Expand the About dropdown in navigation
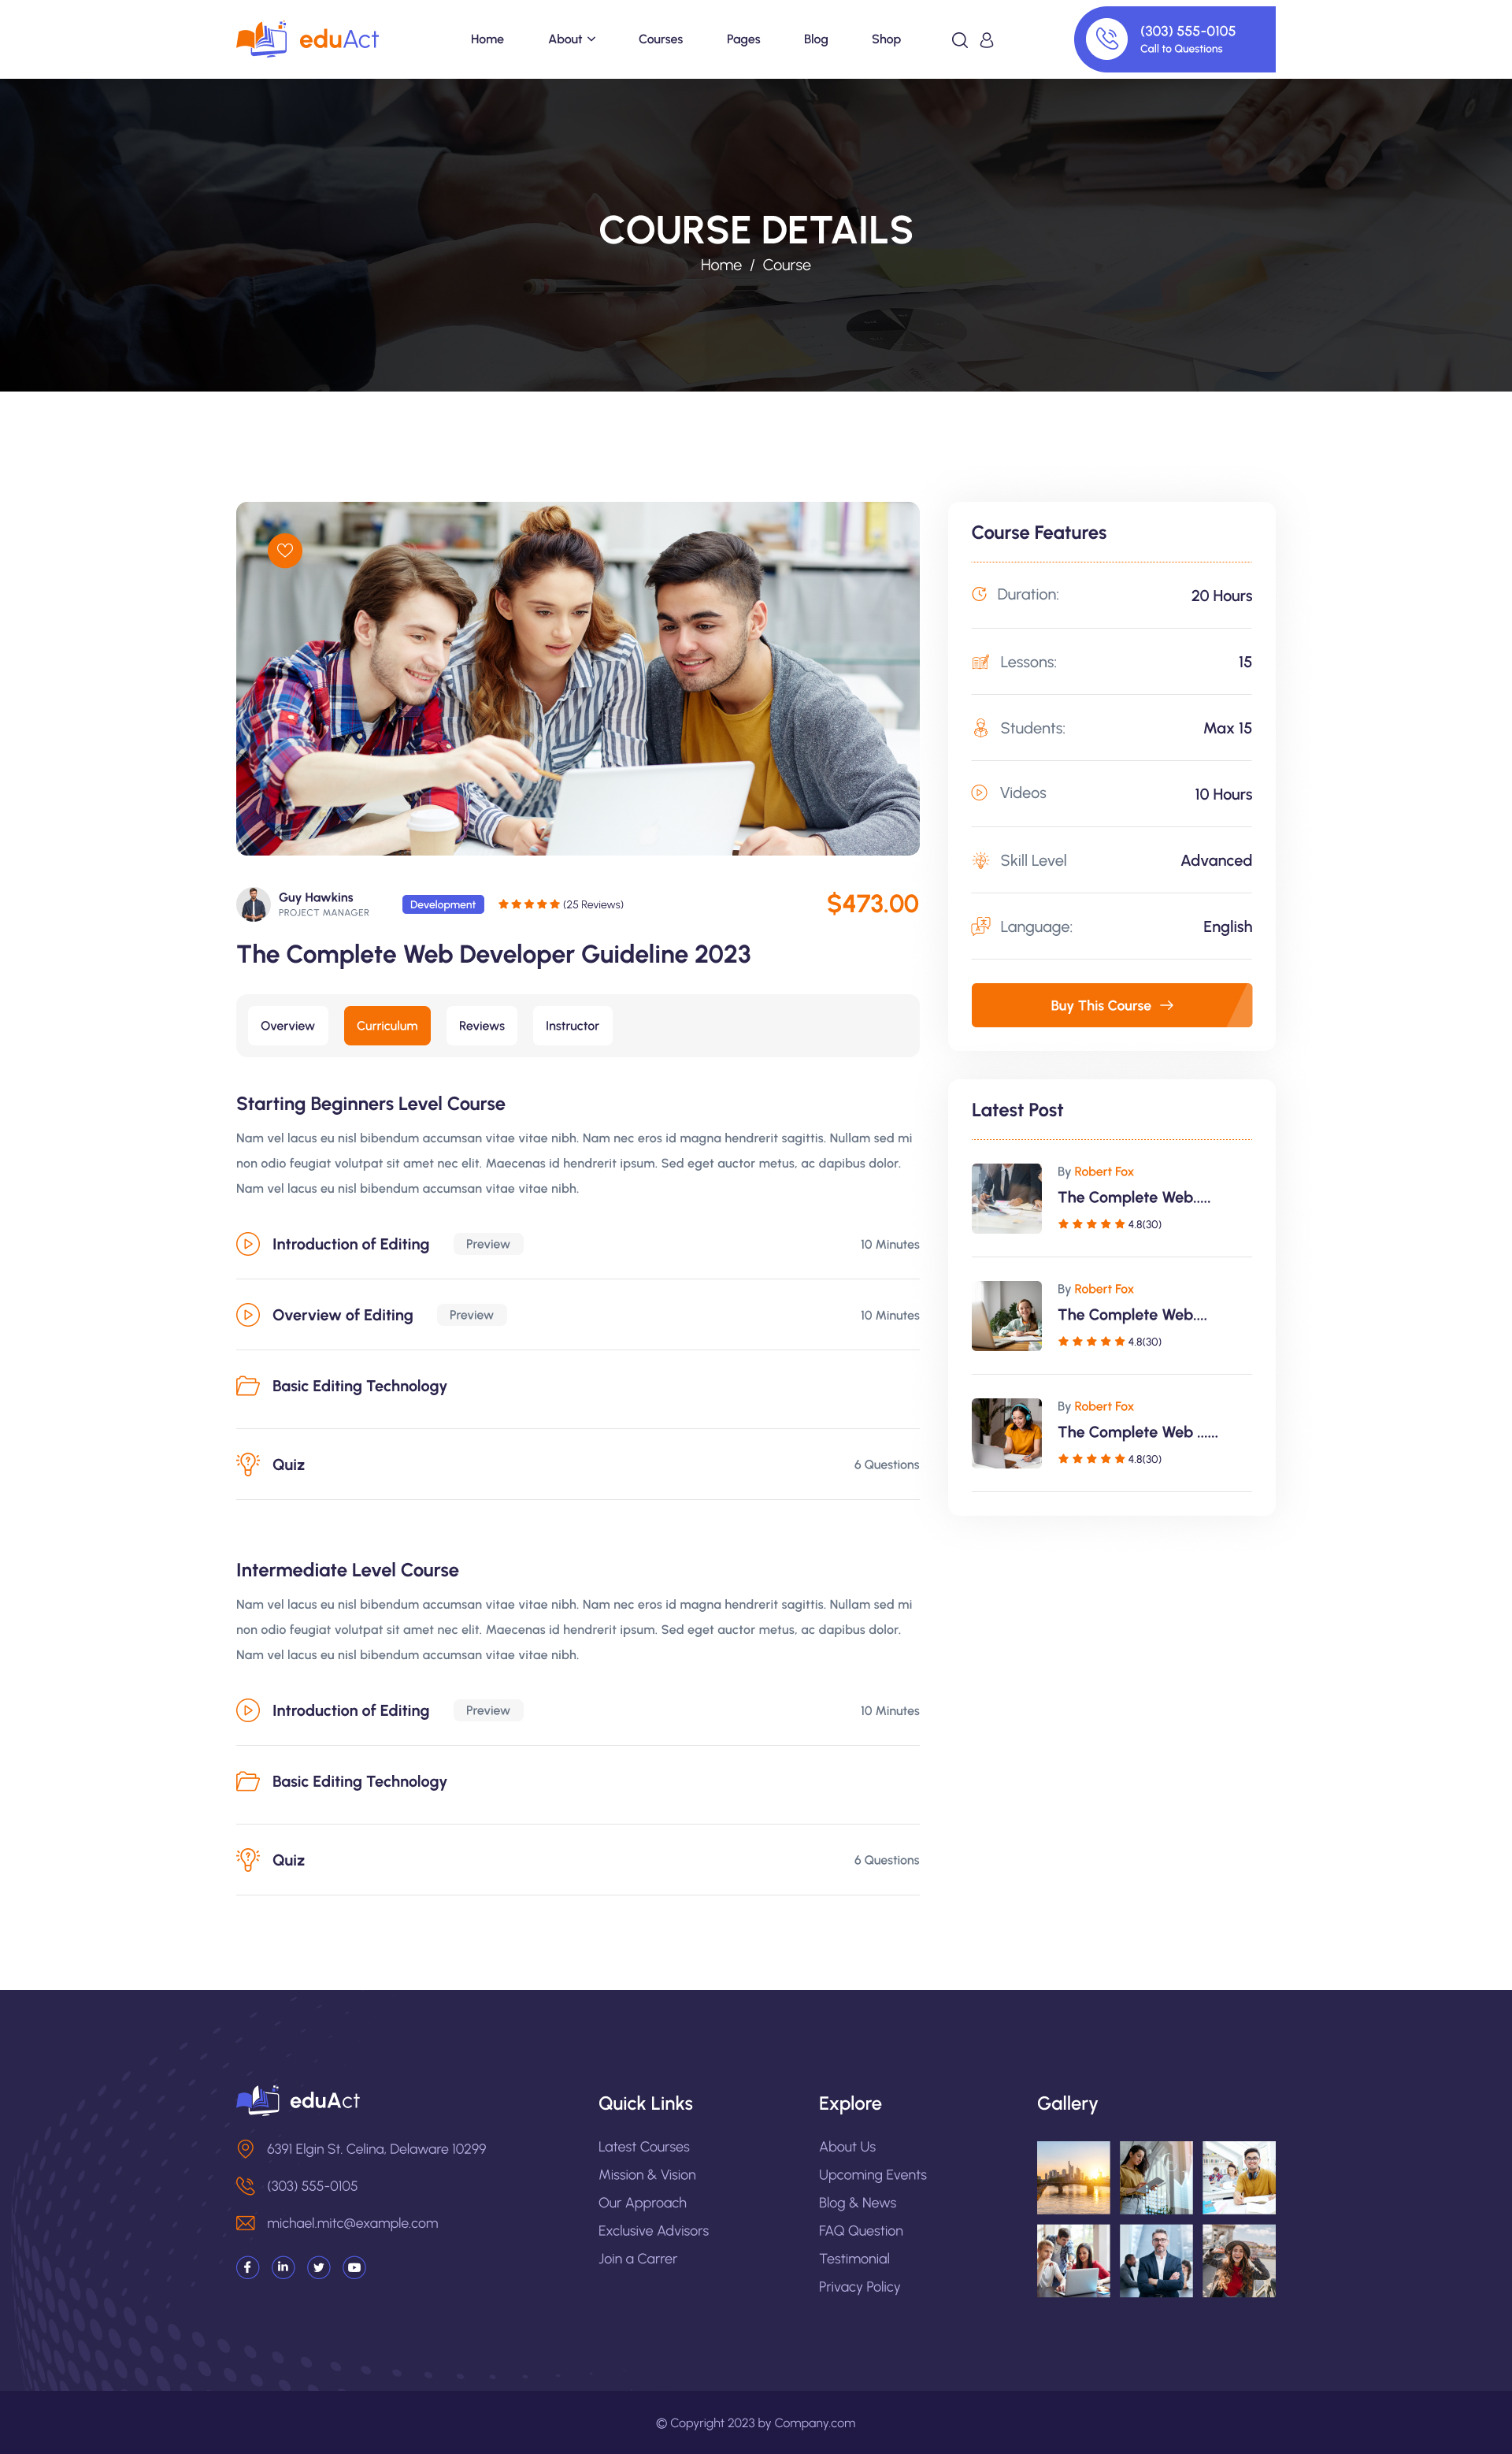The width and height of the screenshot is (1512, 2454). click(569, 39)
